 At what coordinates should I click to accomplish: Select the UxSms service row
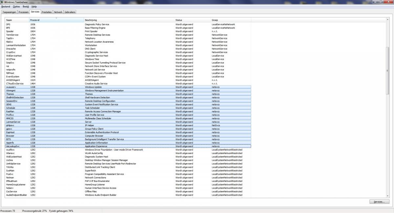point(128,160)
